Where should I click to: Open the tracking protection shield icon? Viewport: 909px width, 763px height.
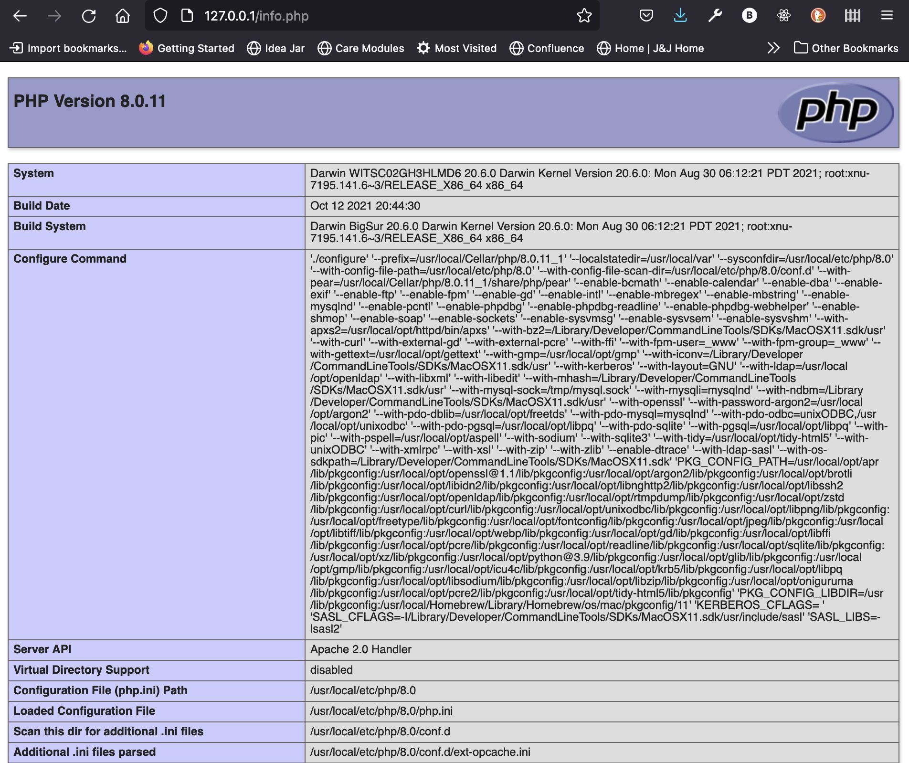160,16
